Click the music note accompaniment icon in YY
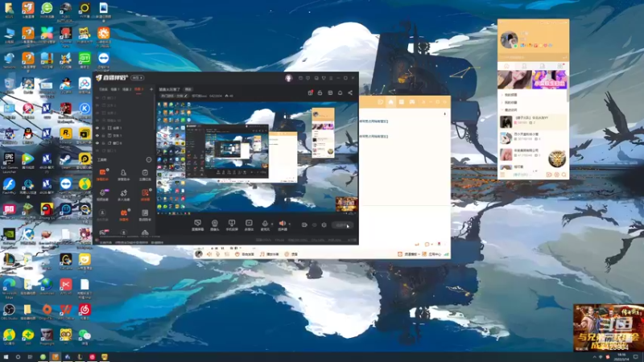Image resolution: width=644 pixels, height=362 pixels. 262,254
